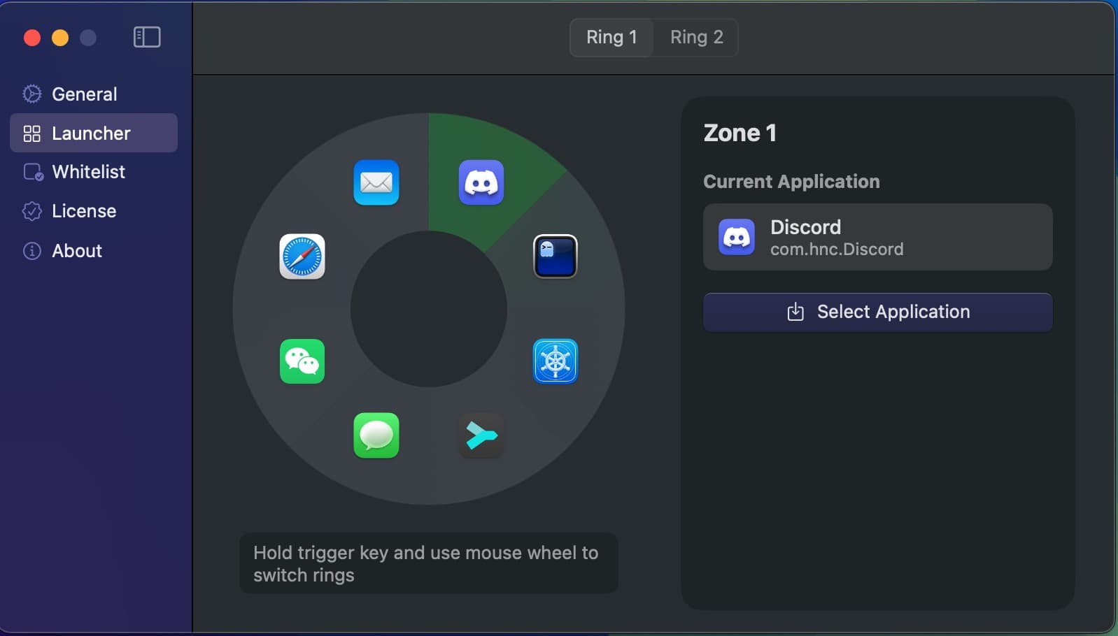Switch to the Ring 2 tab

click(x=696, y=37)
